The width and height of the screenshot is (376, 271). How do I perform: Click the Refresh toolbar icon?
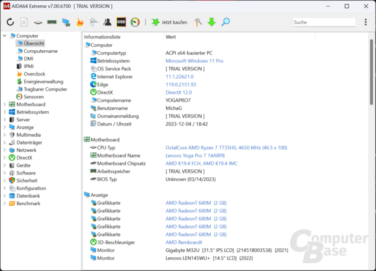pos(10,22)
